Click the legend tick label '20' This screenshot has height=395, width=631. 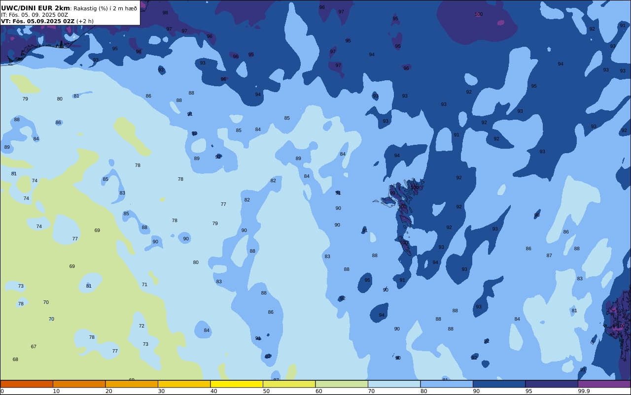pos(108,391)
